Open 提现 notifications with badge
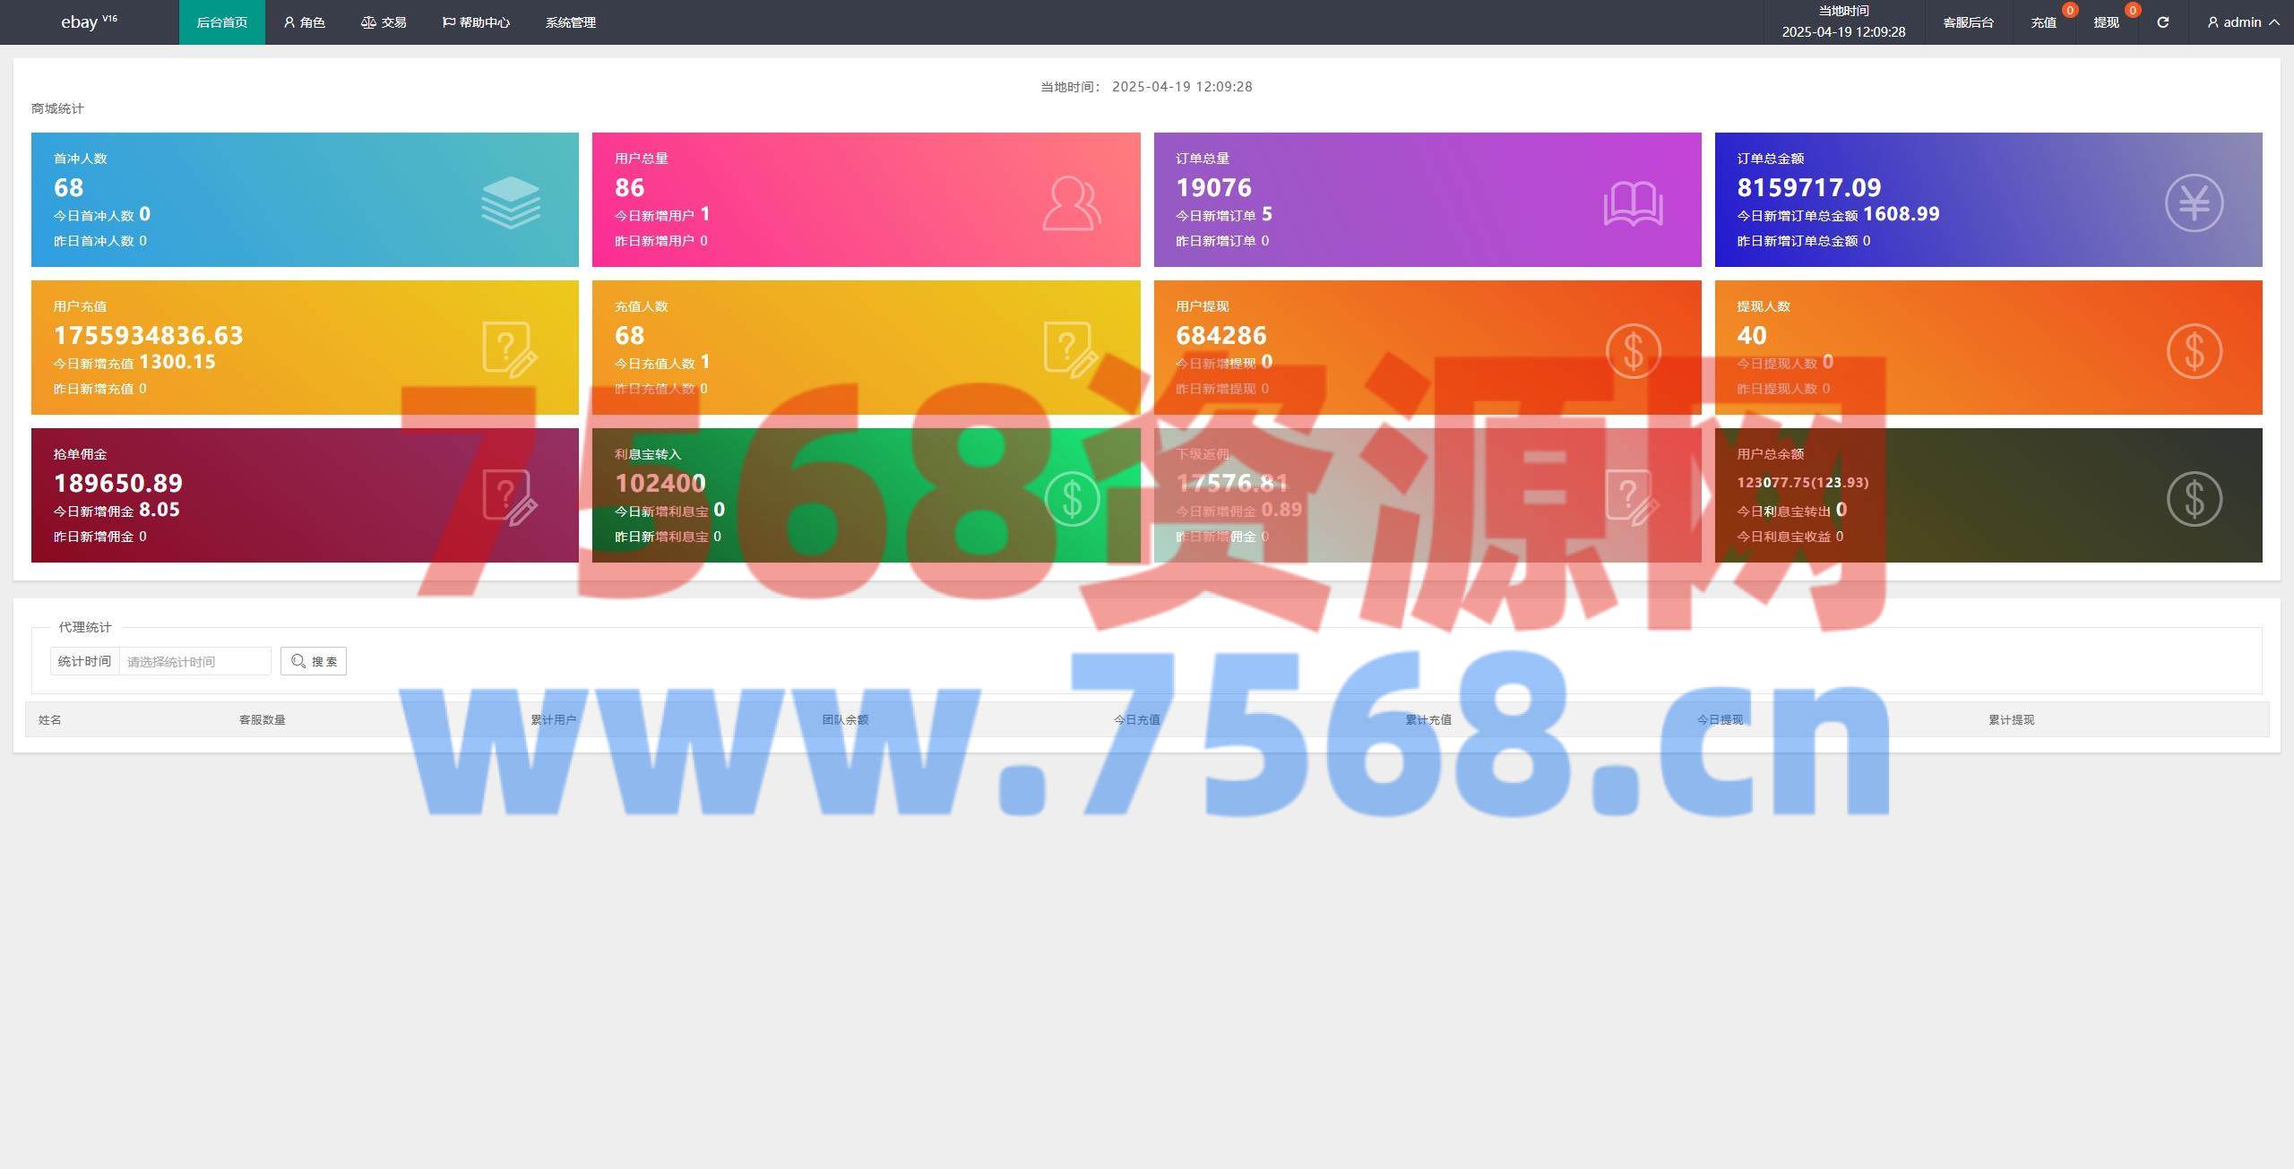 tap(2107, 22)
